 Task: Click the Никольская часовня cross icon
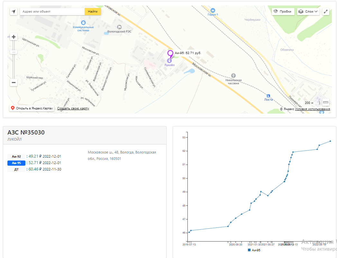tap(233, 76)
